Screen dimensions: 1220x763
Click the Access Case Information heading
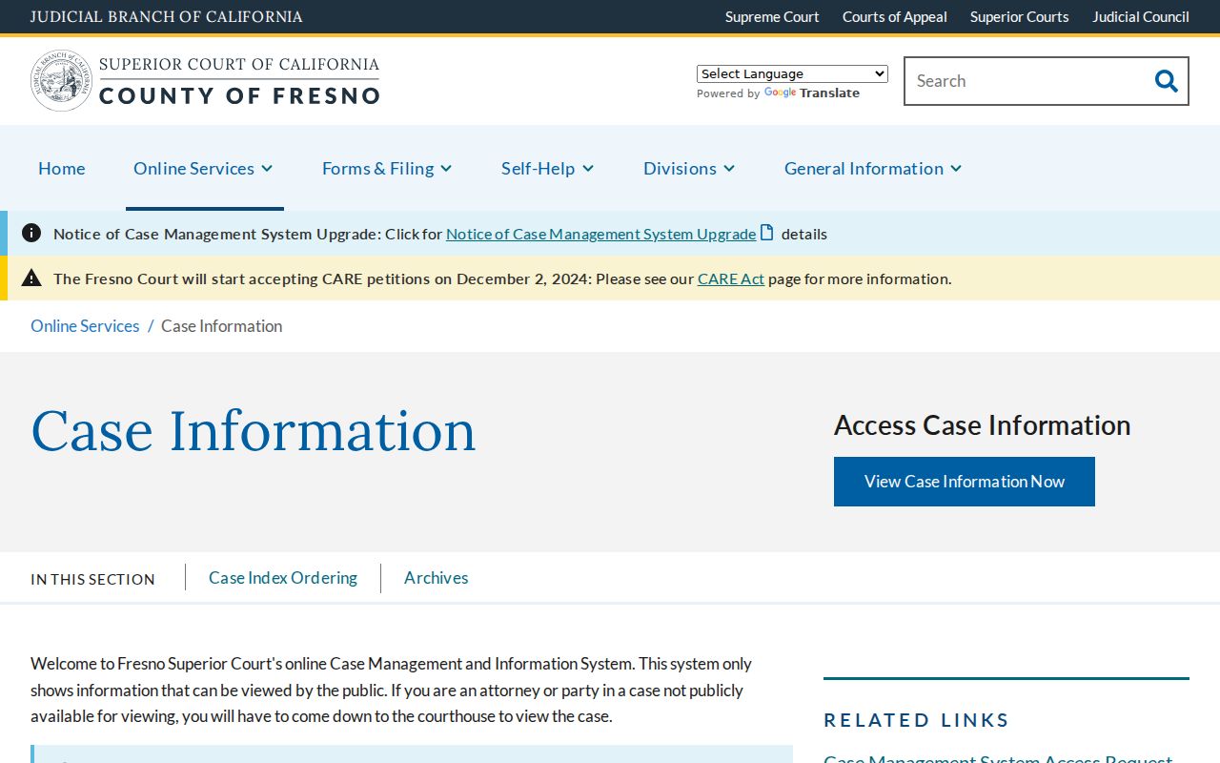[x=983, y=424]
